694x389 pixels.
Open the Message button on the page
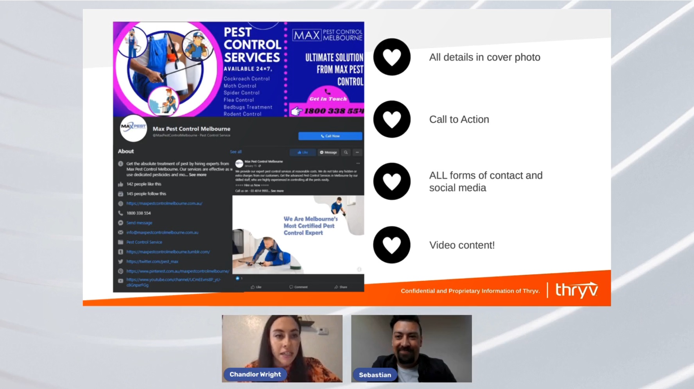tap(328, 152)
